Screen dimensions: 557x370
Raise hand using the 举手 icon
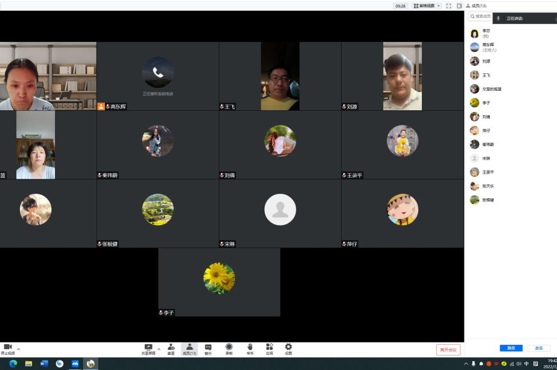click(250, 347)
